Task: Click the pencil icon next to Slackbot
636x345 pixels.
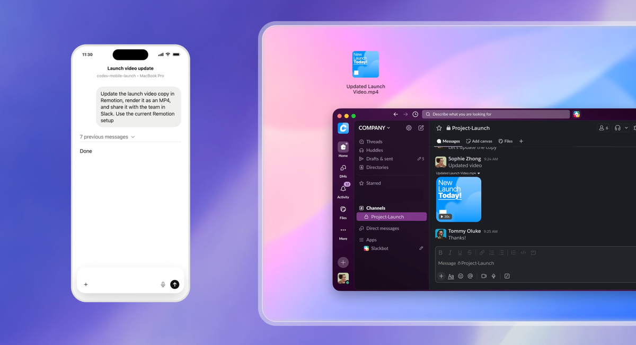Action: [x=421, y=248]
